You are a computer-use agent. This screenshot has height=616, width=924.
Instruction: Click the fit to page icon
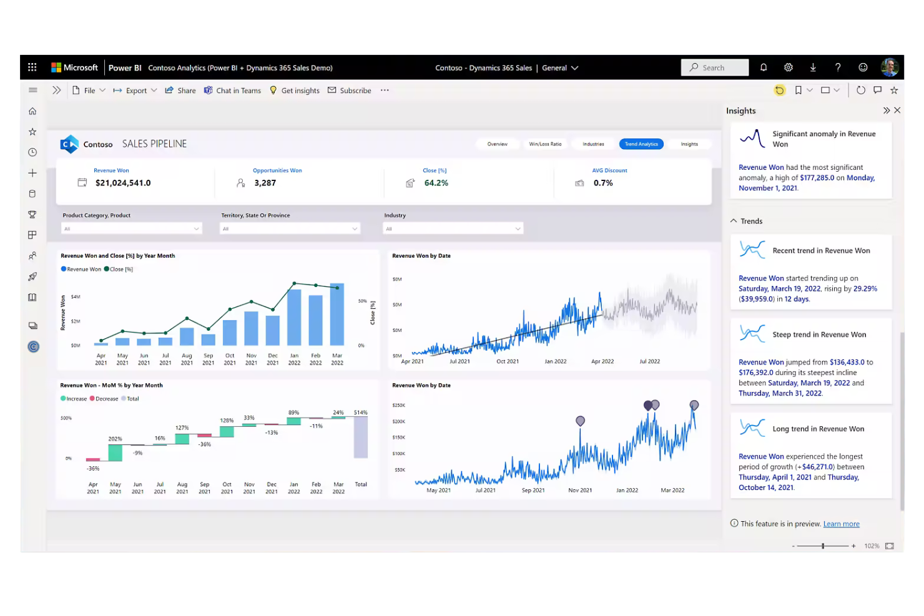pos(890,545)
